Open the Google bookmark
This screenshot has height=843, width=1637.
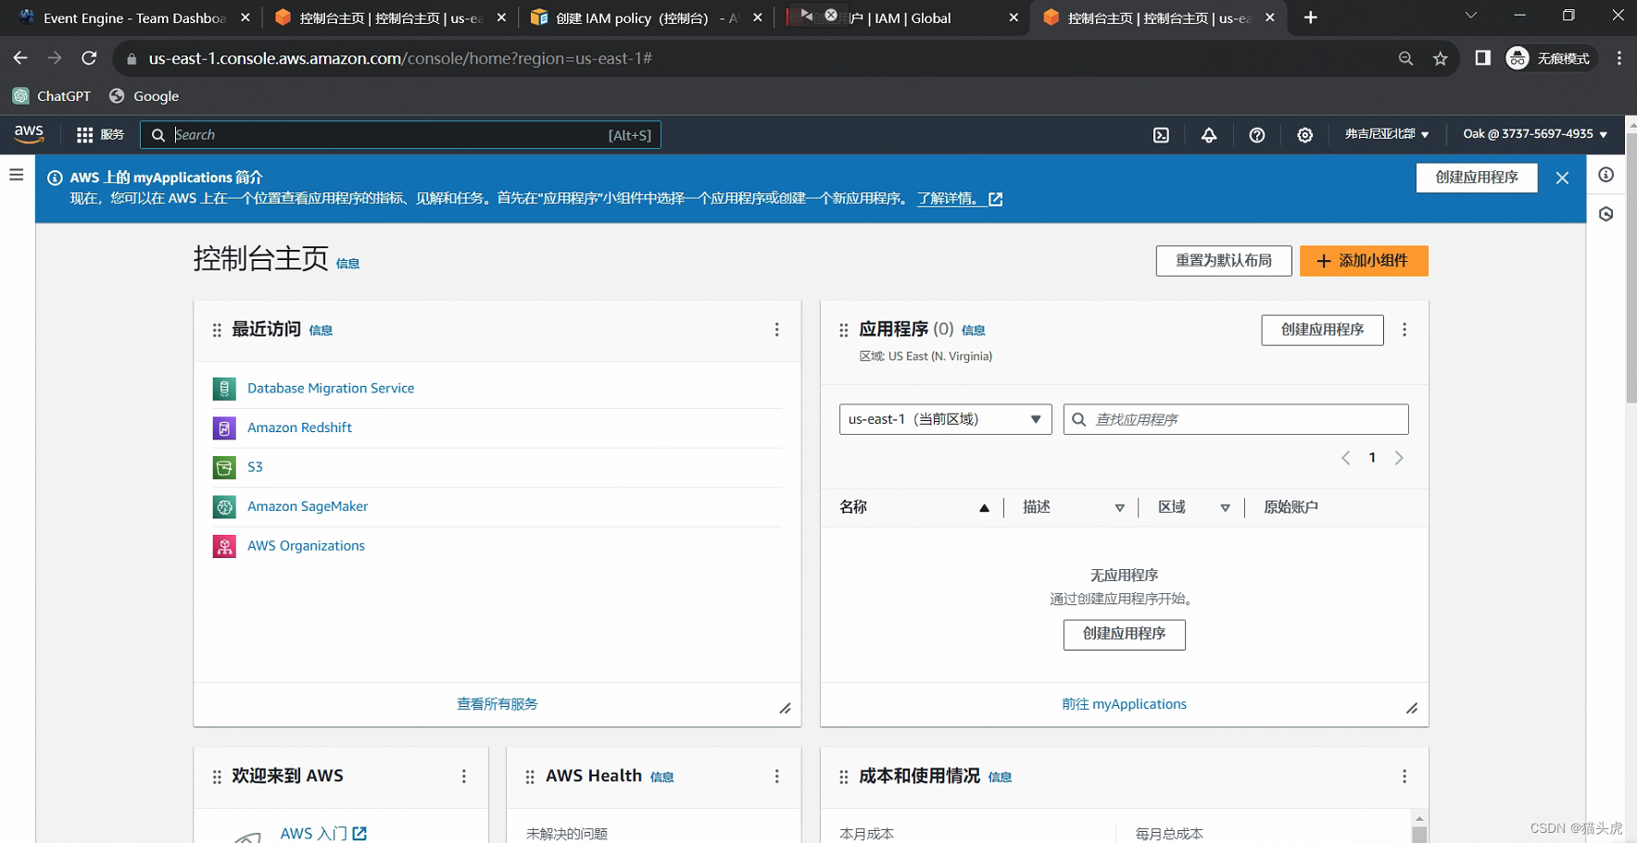(x=144, y=96)
